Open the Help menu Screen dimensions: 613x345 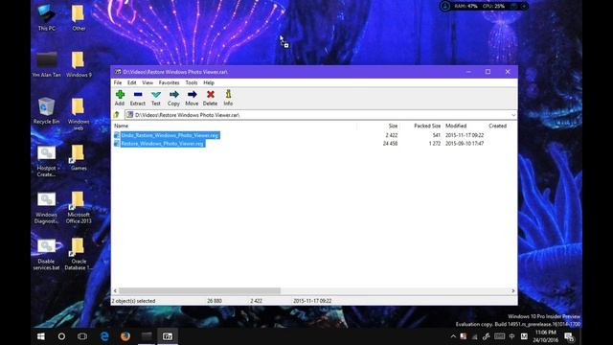coord(209,82)
